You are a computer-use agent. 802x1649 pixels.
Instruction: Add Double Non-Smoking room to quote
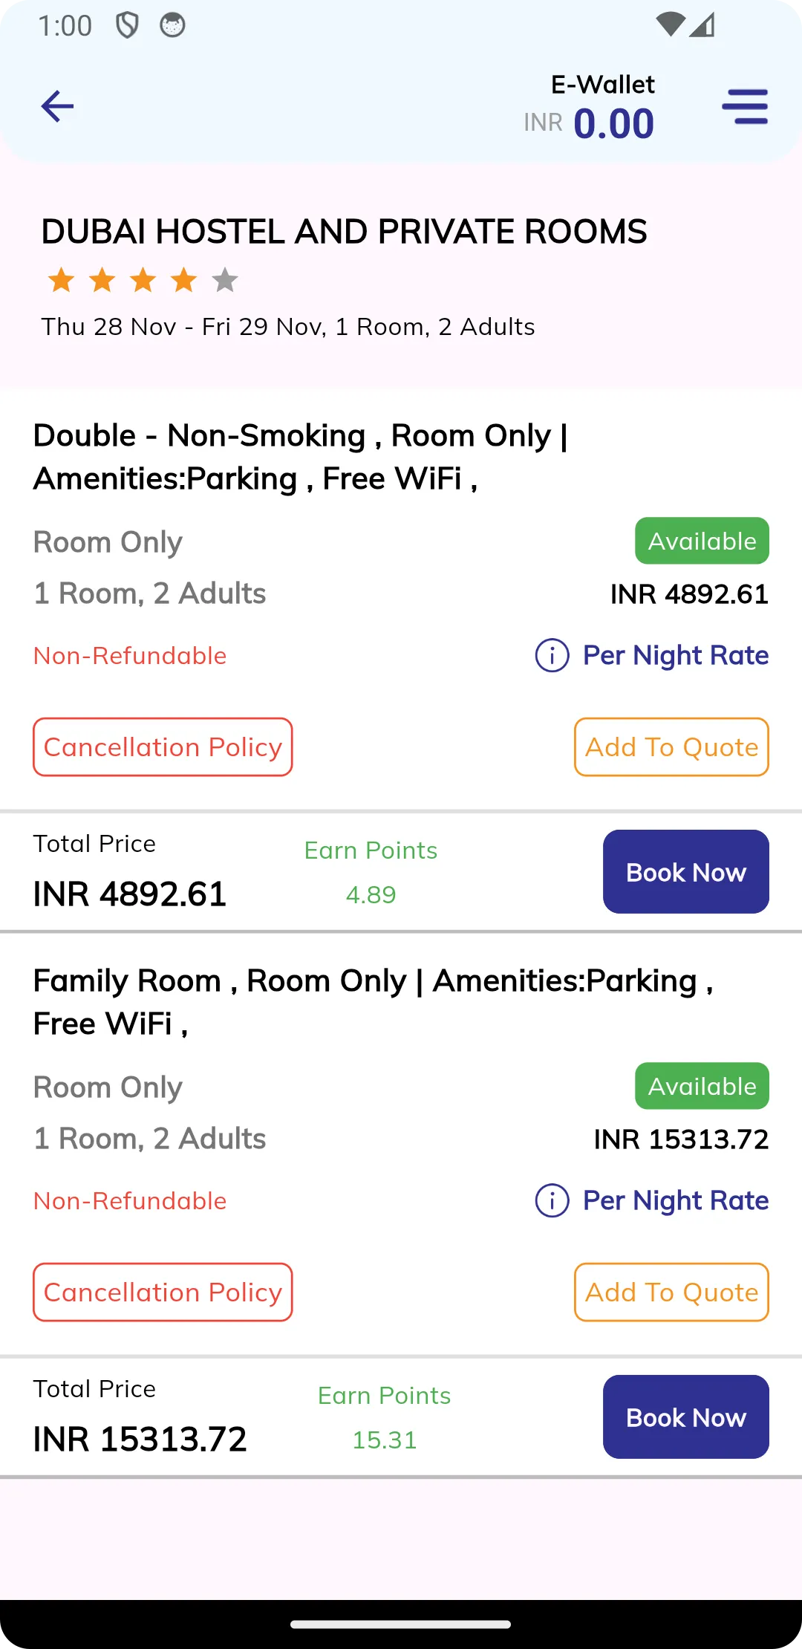[671, 747]
